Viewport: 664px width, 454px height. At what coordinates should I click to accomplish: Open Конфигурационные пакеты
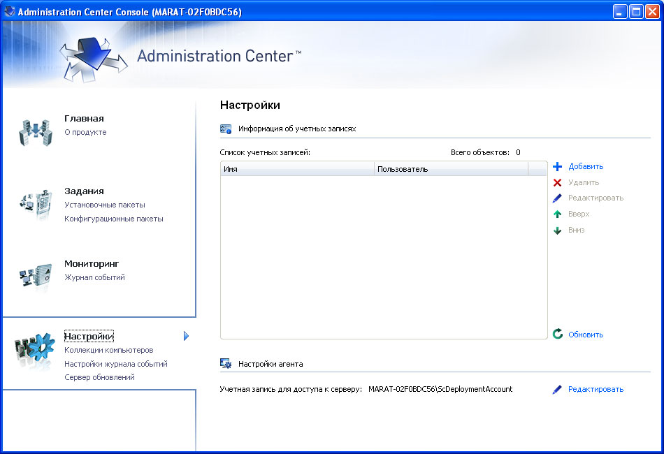pos(113,219)
